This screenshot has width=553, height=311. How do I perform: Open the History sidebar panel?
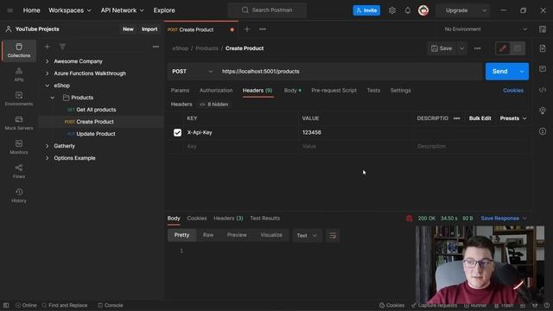click(x=19, y=195)
